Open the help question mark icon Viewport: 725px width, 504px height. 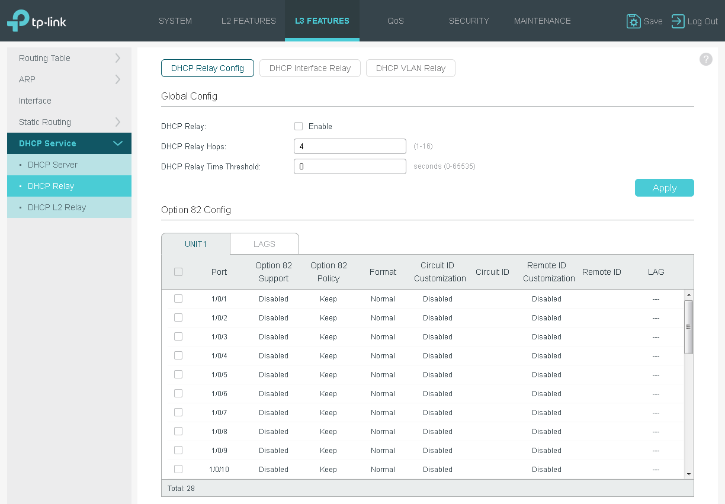coord(705,59)
